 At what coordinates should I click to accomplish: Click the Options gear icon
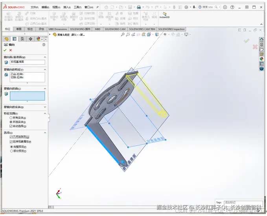pyautogui.click(x=186, y=7)
